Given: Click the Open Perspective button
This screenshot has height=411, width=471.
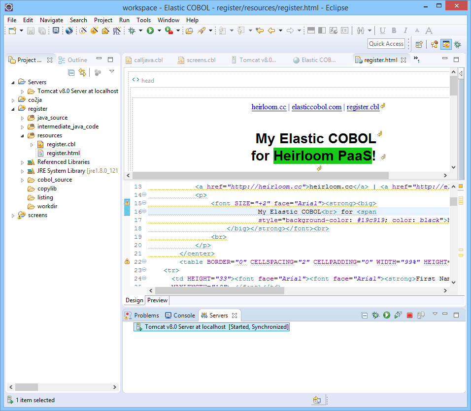Looking at the screenshot, I should pyautogui.click(x=419, y=44).
